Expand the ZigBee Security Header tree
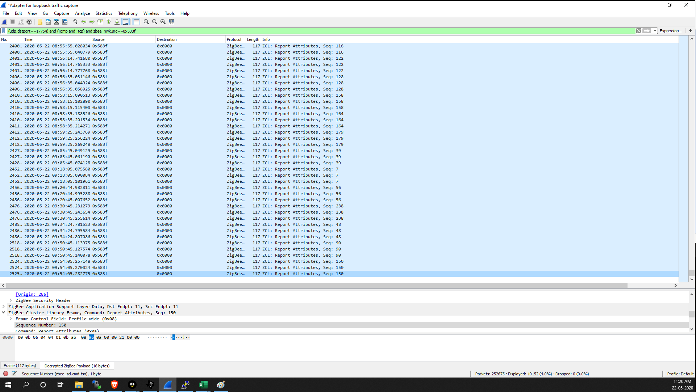696x392 pixels. click(x=11, y=300)
